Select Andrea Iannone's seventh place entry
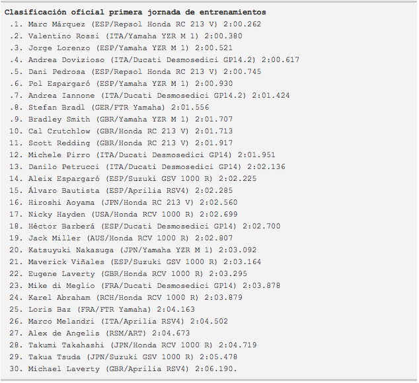 click(149, 95)
